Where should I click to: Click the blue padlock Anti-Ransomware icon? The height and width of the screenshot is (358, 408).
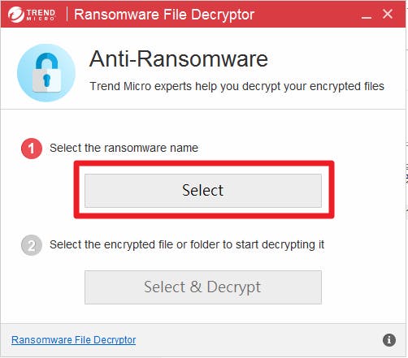(x=46, y=73)
